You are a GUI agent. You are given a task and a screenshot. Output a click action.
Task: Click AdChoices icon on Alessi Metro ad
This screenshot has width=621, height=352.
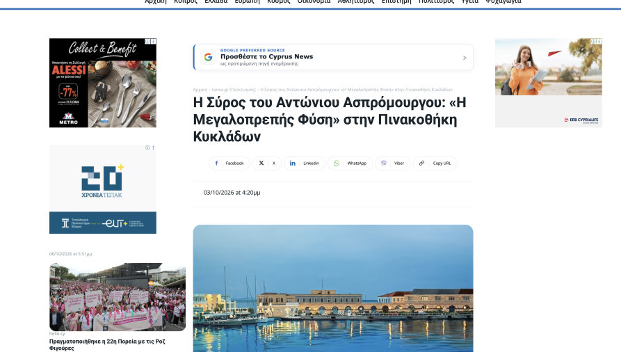tap(147, 41)
